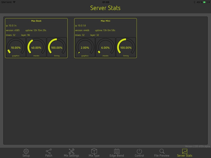
Task: Tap the SIM fehlt carrier text
Action: point(6,2)
